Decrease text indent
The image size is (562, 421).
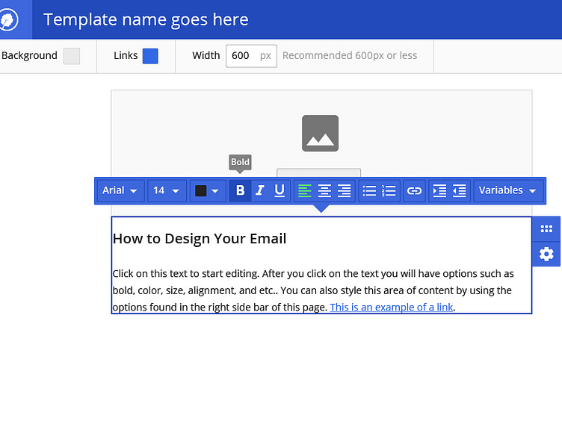(x=460, y=191)
